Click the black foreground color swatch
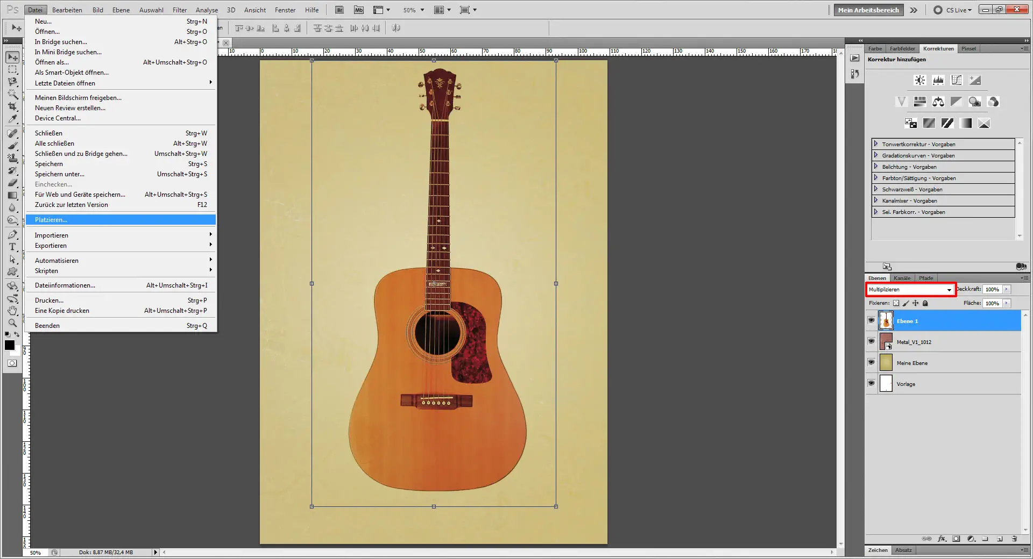Screen dimensions: 1033x559 [x=9, y=346]
